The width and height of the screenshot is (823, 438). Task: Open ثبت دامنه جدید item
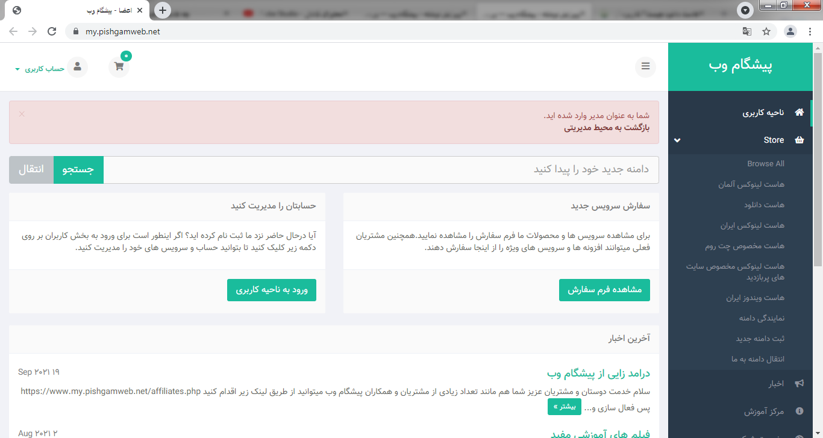coord(760,339)
